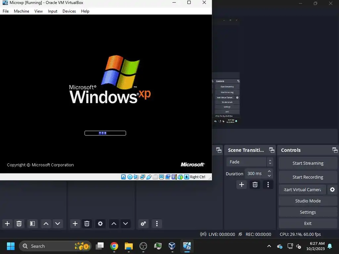Show hidden system tray icons chevron
The width and height of the screenshot is (339, 254).
pyautogui.click(x=269, y=246)
